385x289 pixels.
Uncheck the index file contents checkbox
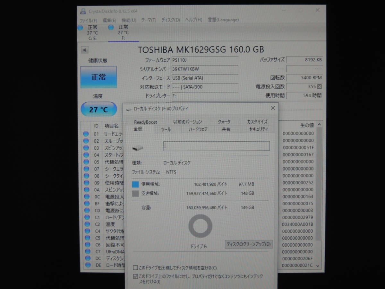click(135, 276)
